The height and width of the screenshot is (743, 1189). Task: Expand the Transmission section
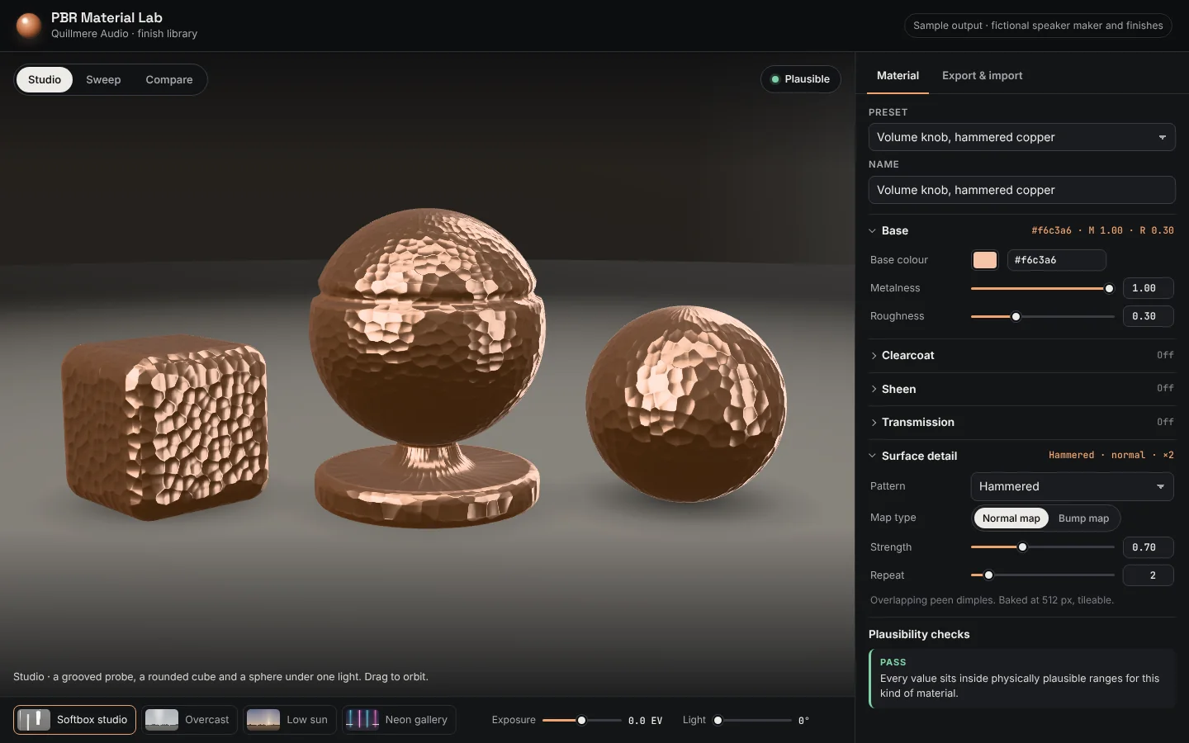(x=1021, y=422)
